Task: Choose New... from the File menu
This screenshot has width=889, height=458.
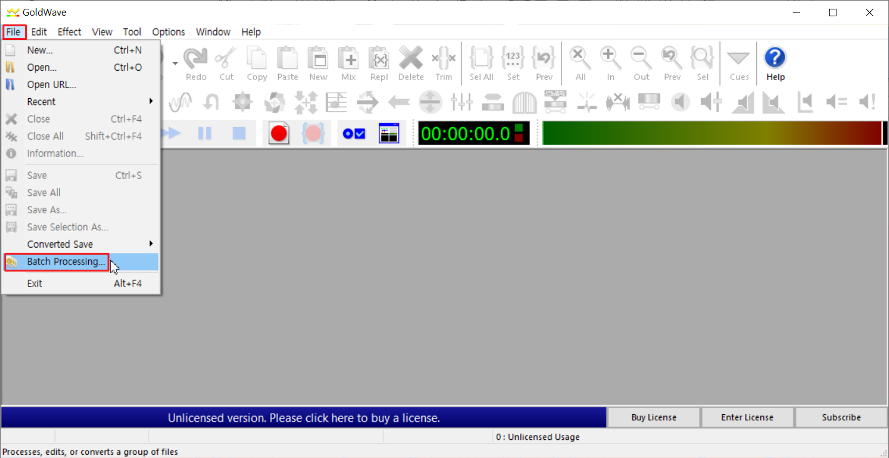Action: pyautogui.click(x=81, y=50)
